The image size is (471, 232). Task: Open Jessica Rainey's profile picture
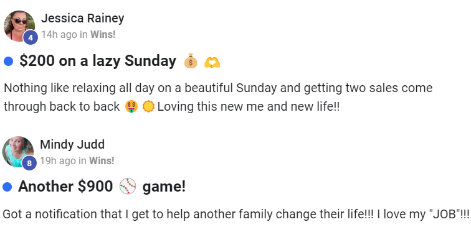click(19, 26)
